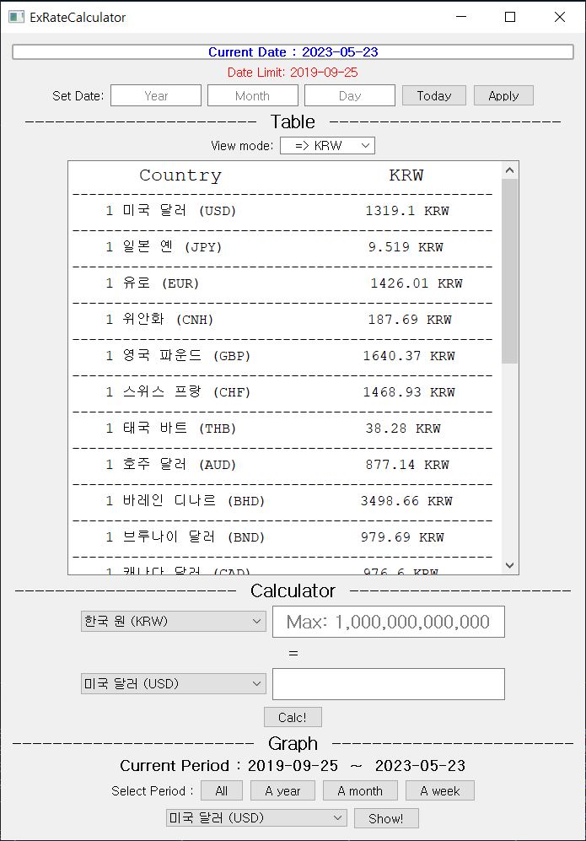Image resolution: width=586 pixels, height=841 pixels.
Task: Click the Date Limit: 2019-09-25 text
Action: (293, 73)
